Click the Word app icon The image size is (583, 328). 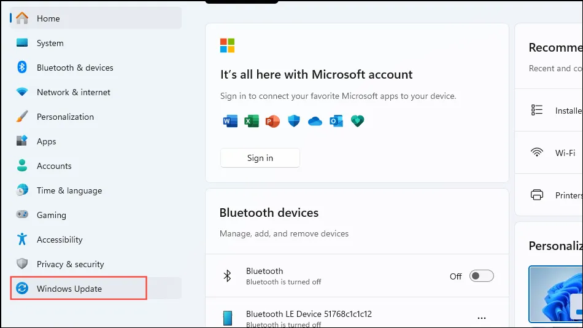230,121
